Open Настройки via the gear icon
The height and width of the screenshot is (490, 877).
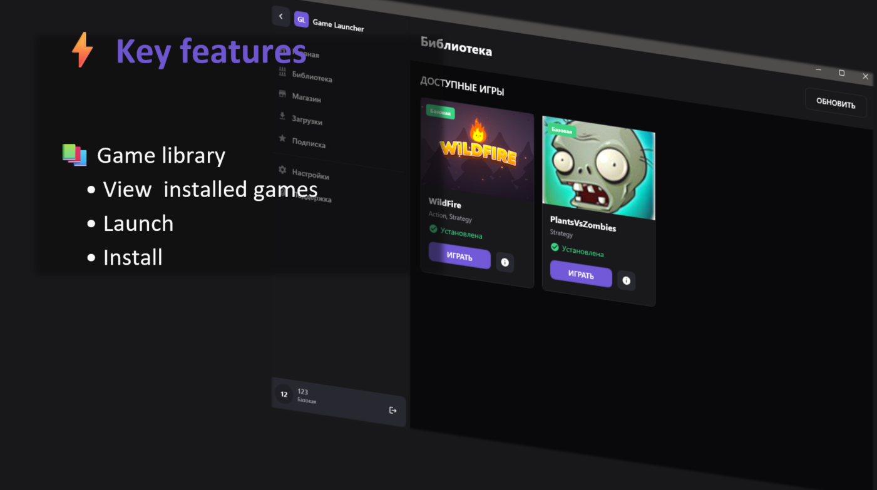(282, 170)
